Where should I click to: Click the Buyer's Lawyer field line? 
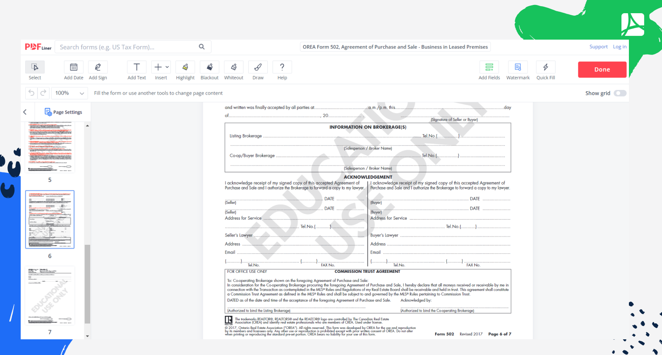pyautogui.click(x=455, y=235)
